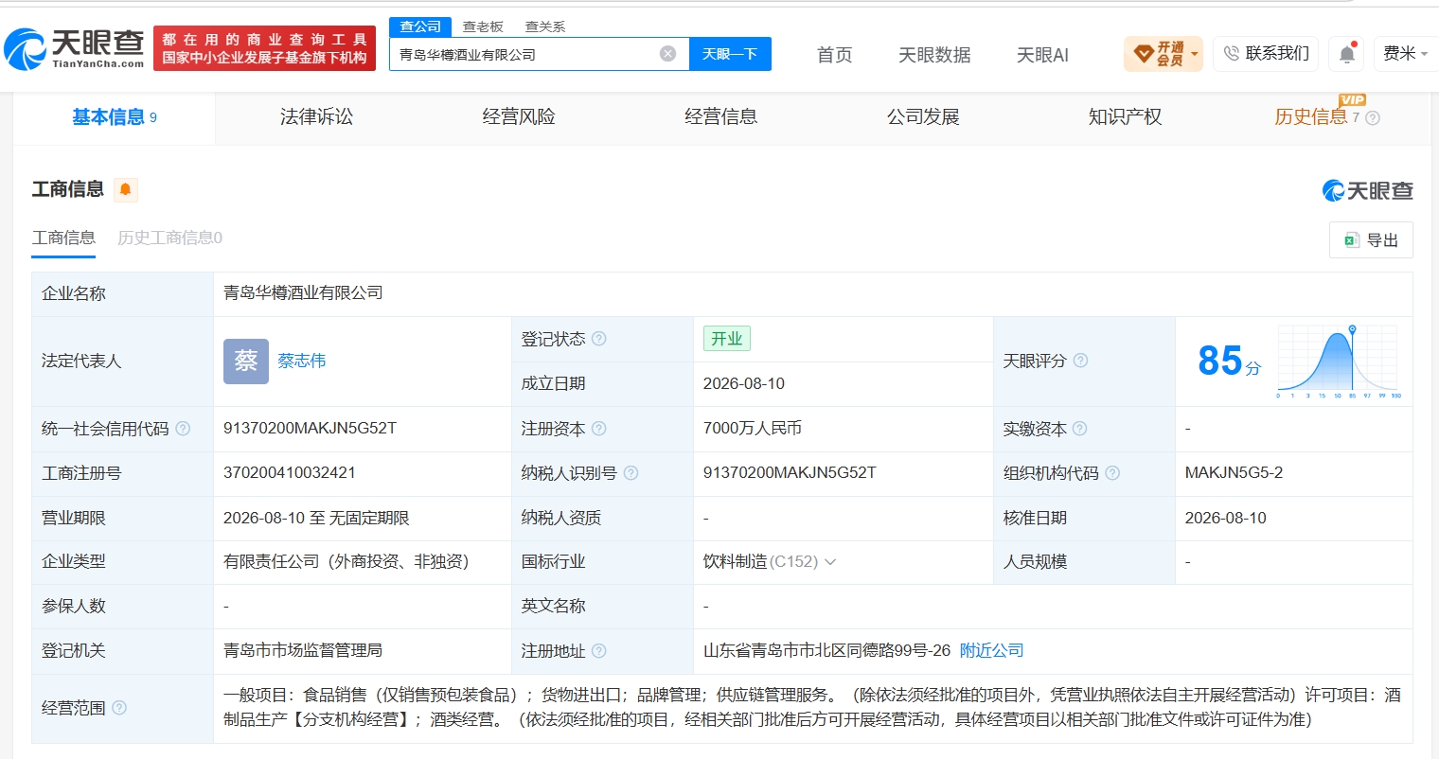Screen dimensions: 1439x759
Task: Click the VIP diamond membership icon
Action: pyautogui.click(x=1143, y=54)
